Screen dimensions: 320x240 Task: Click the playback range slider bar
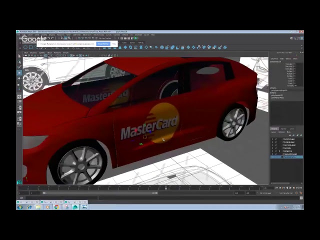pos(100,193)
